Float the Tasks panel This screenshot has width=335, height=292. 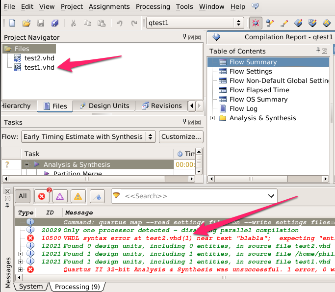[191, 123]
